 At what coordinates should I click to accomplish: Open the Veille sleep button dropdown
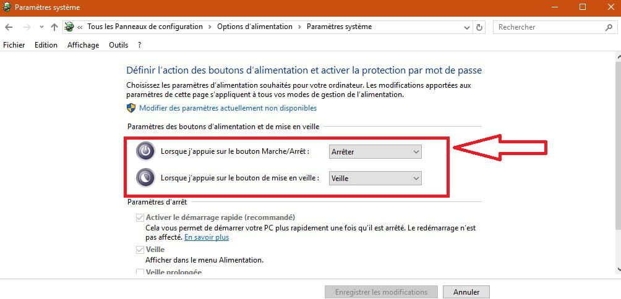tap(375, 179)
